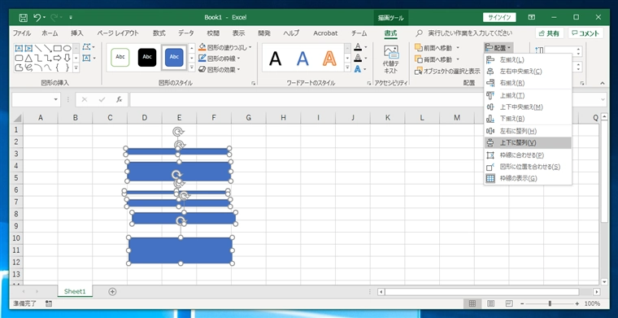
Task: Click the コメント comments button
Action: click(x=585, y=33)
